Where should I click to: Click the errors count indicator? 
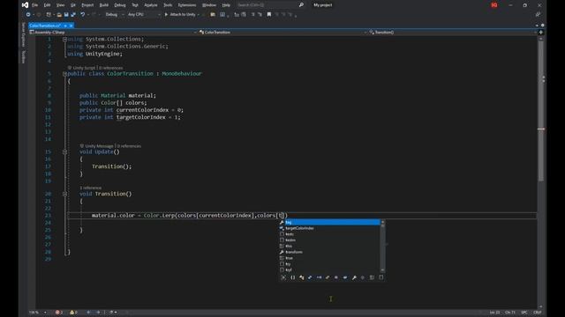point(59,313)
